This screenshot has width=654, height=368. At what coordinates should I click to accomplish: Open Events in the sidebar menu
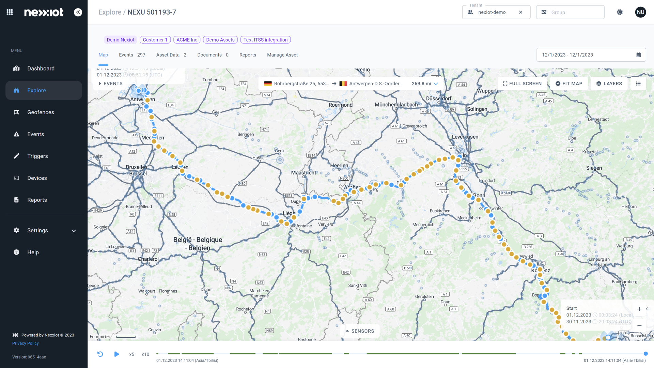[44, 134]
